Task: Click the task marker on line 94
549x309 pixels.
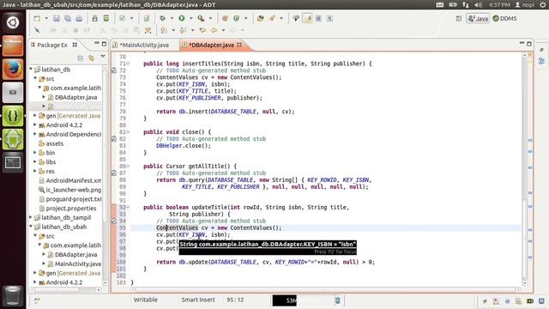Action: [114, 221]
